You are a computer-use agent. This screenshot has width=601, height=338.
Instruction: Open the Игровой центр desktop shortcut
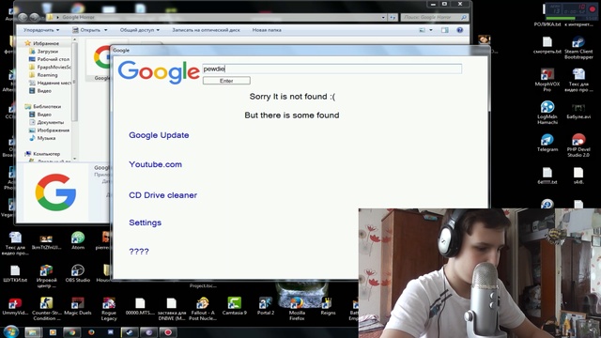point(46,276)
